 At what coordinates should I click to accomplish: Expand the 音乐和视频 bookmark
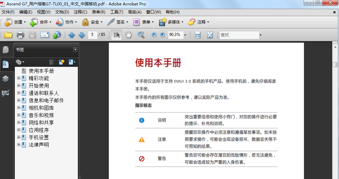pos(19,115)
